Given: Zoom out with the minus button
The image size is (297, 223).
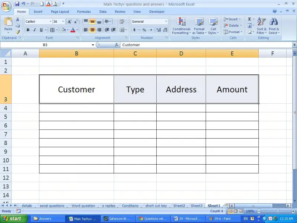Looking at the screenshot, I should tap(259, 211).
